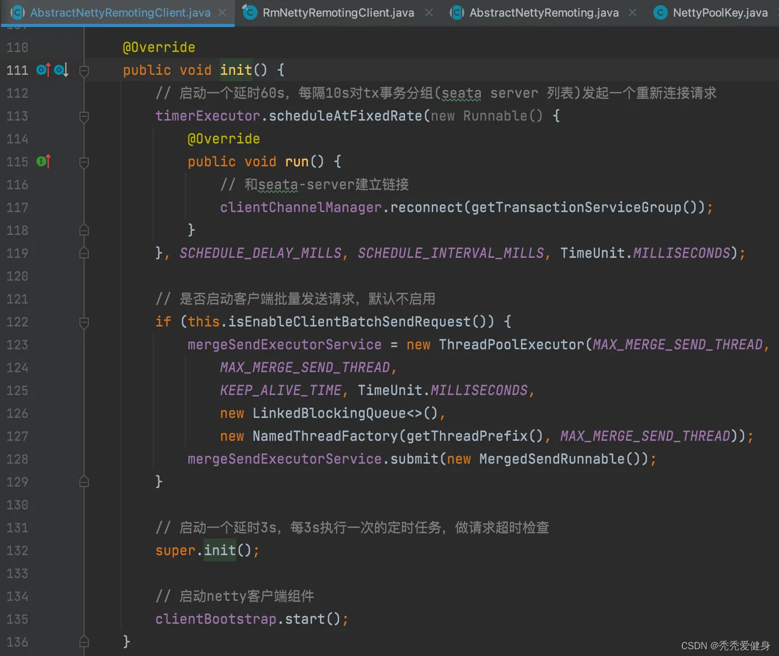Click scheduleAtFixedRate method call

click(346, 116)
